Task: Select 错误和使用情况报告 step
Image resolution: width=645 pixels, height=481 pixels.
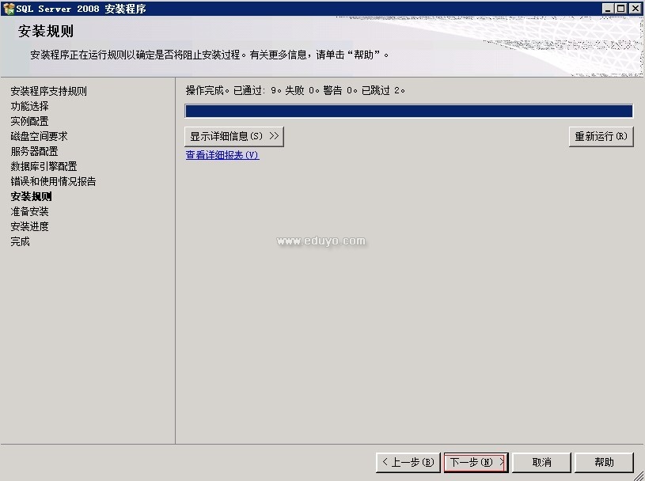Action: (x=54, y=181)
